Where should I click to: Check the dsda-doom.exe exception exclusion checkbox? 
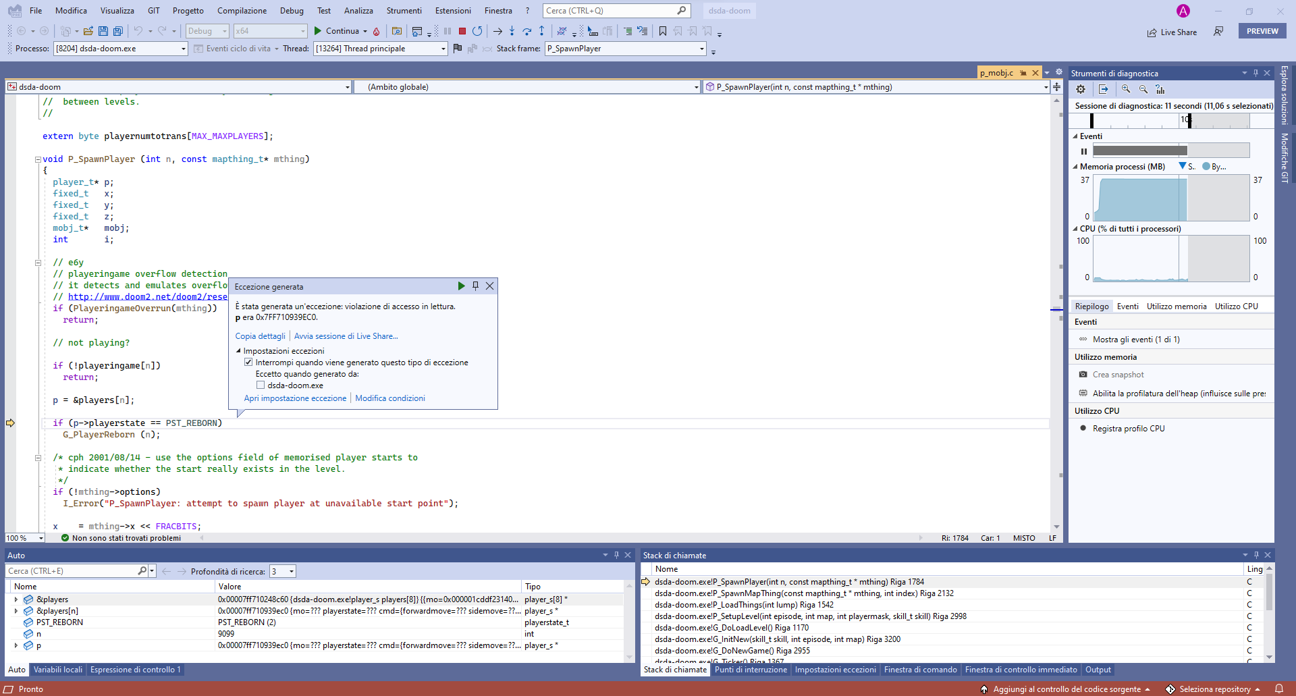[261, 385]
